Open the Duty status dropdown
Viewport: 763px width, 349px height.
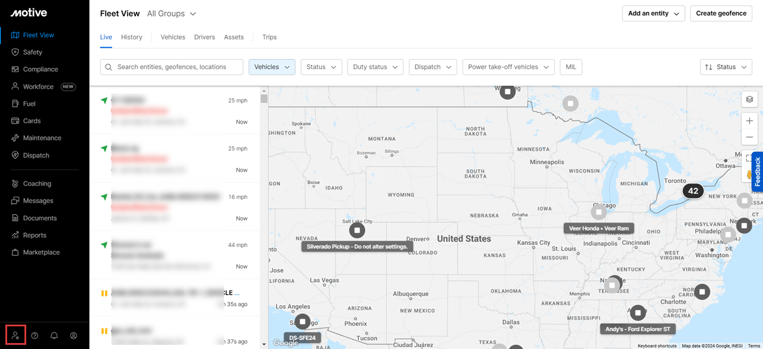click(375, 67)
